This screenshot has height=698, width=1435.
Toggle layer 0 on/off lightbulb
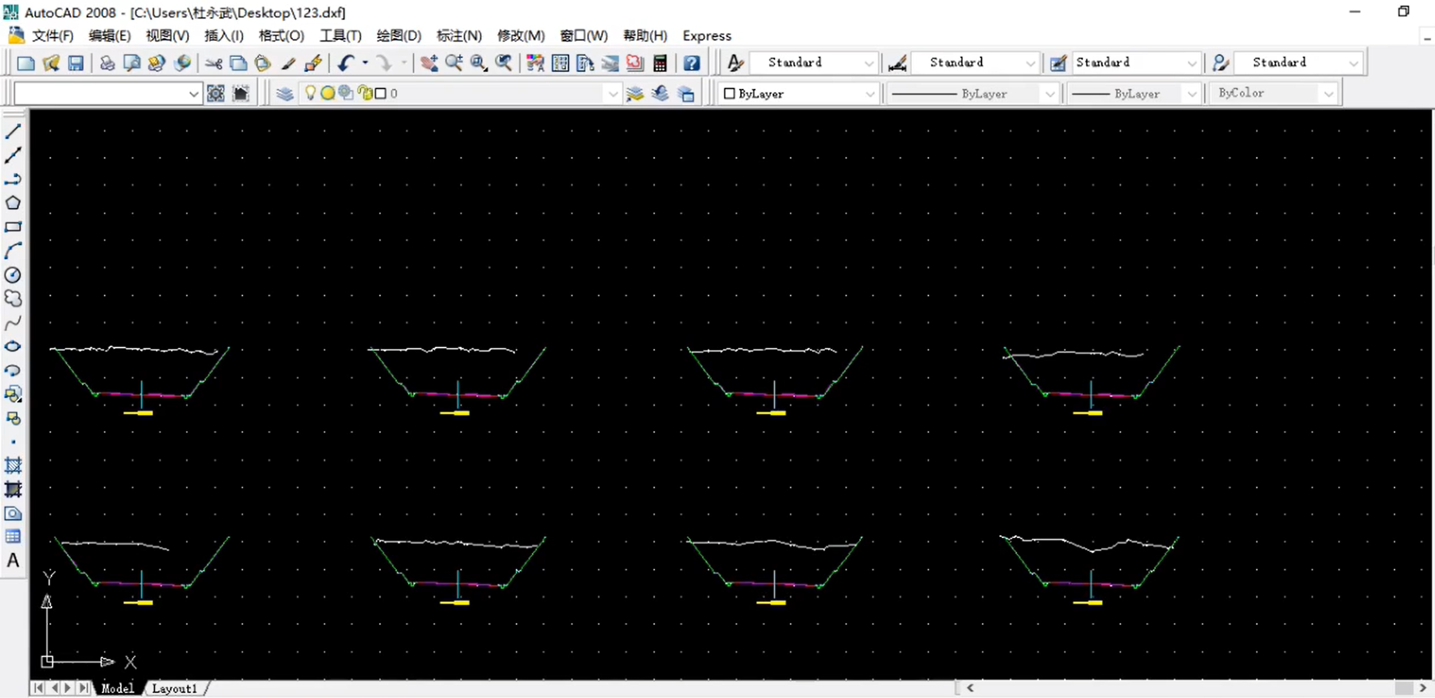click(310, 93)
